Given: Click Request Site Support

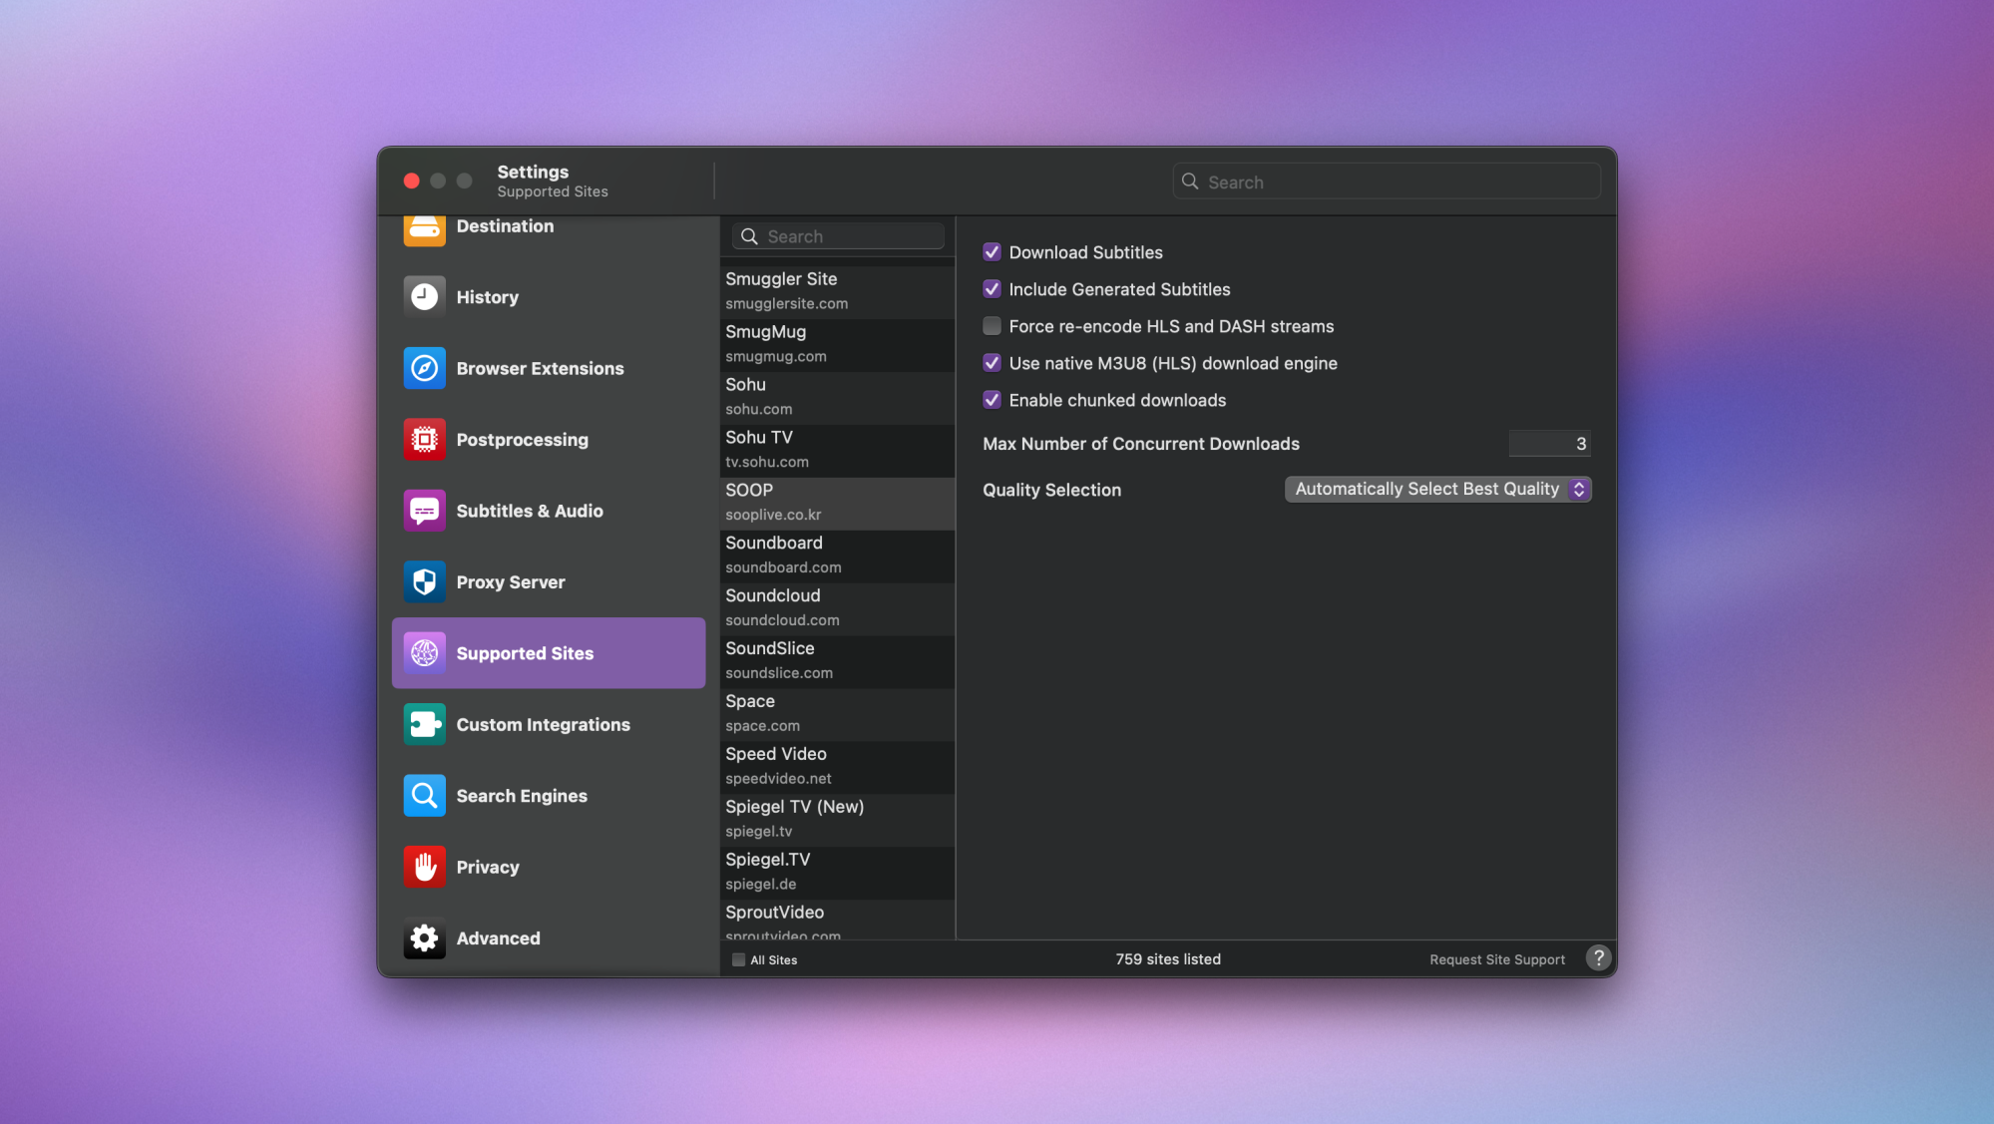Looking at the screenshot, I should [x=1496, y=958].
